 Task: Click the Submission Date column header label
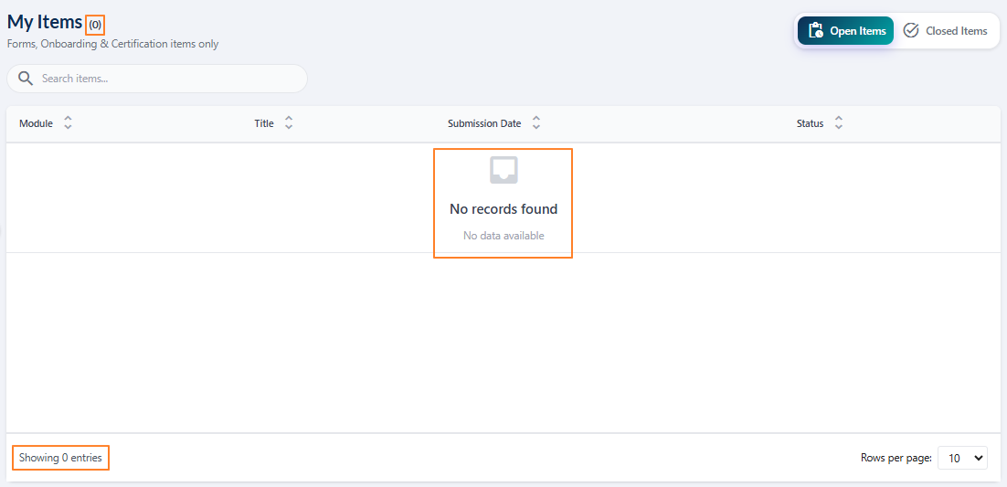click(484, 123)
